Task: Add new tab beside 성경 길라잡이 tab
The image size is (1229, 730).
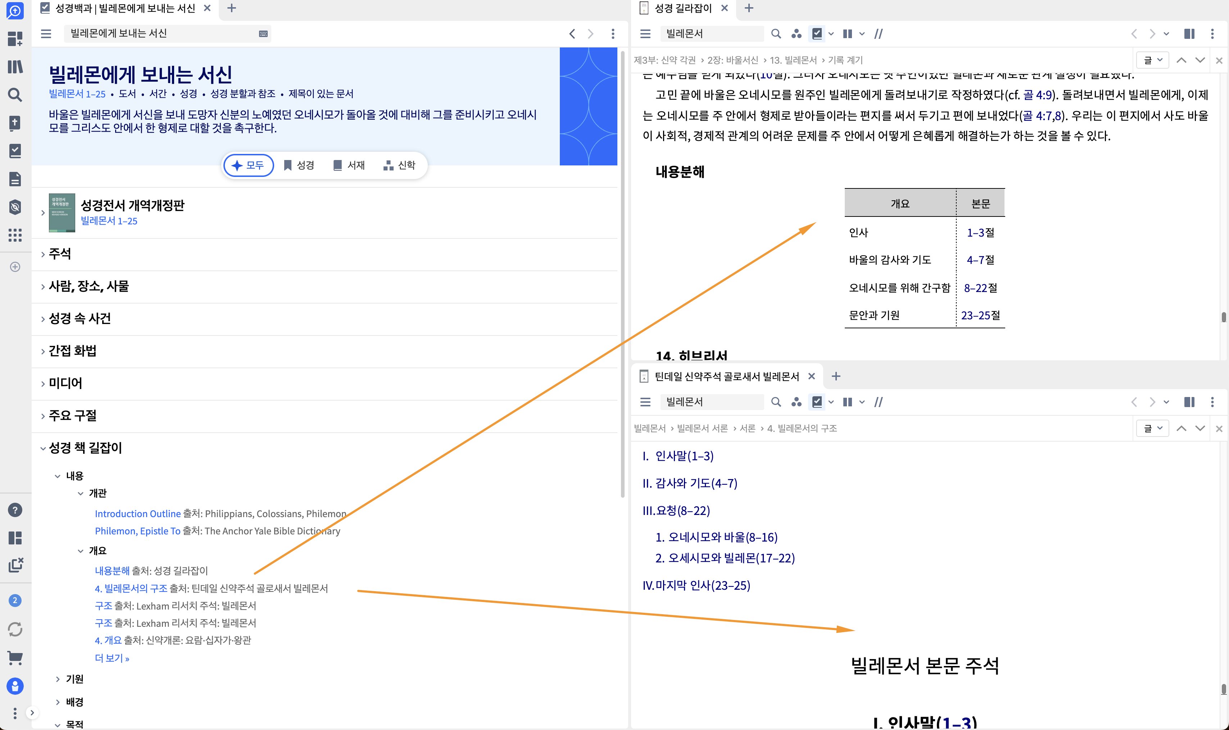Action: click(749, 8)
